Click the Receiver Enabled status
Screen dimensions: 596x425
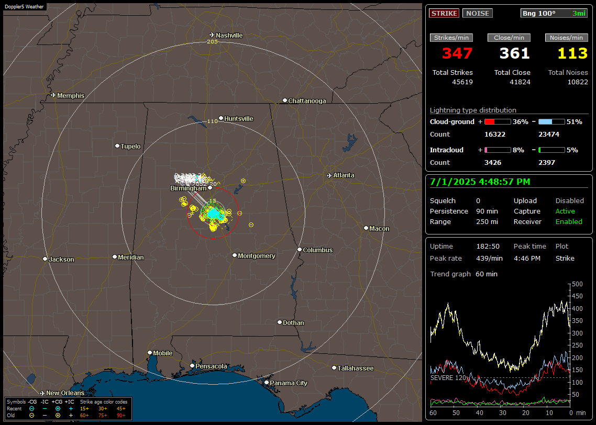[569, 222]
